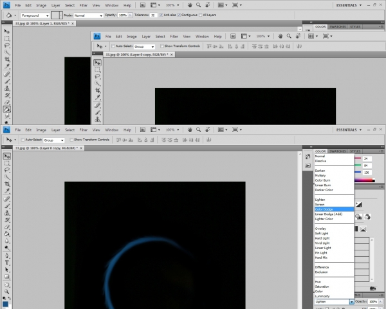Select the Type tool in the toolbox
Screen dimensions: 386x309
(7, 263)
